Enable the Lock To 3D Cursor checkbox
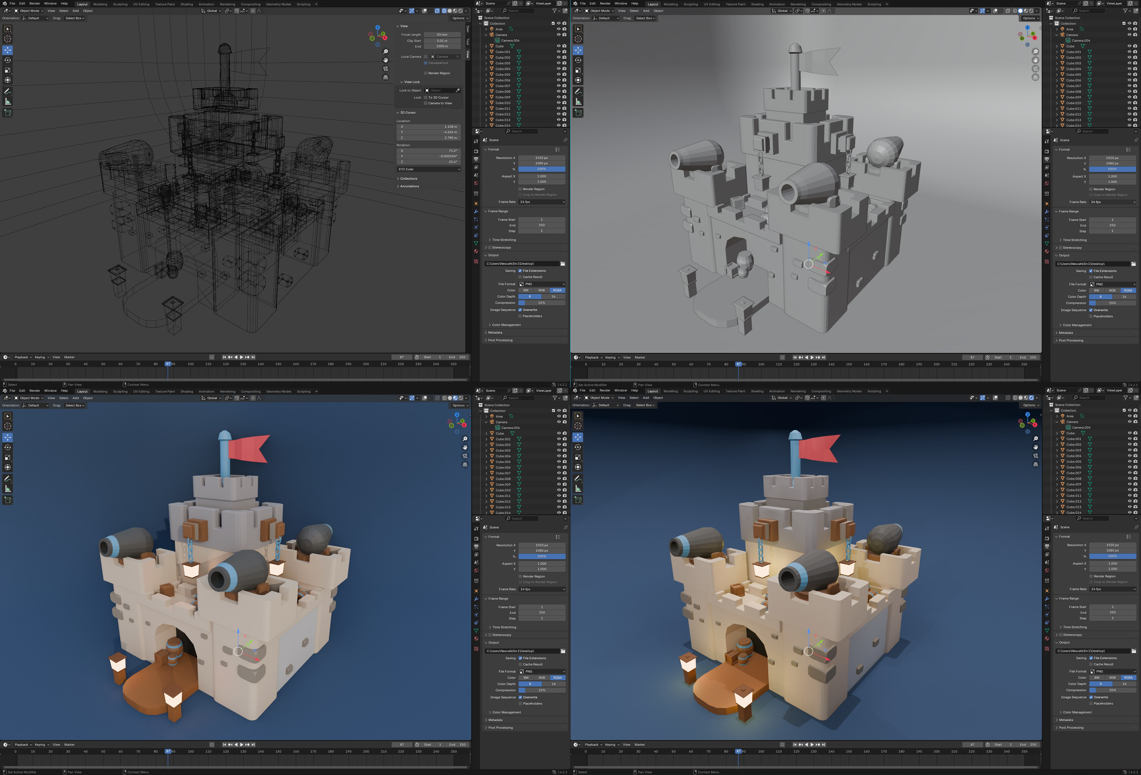 pos(426,97)
